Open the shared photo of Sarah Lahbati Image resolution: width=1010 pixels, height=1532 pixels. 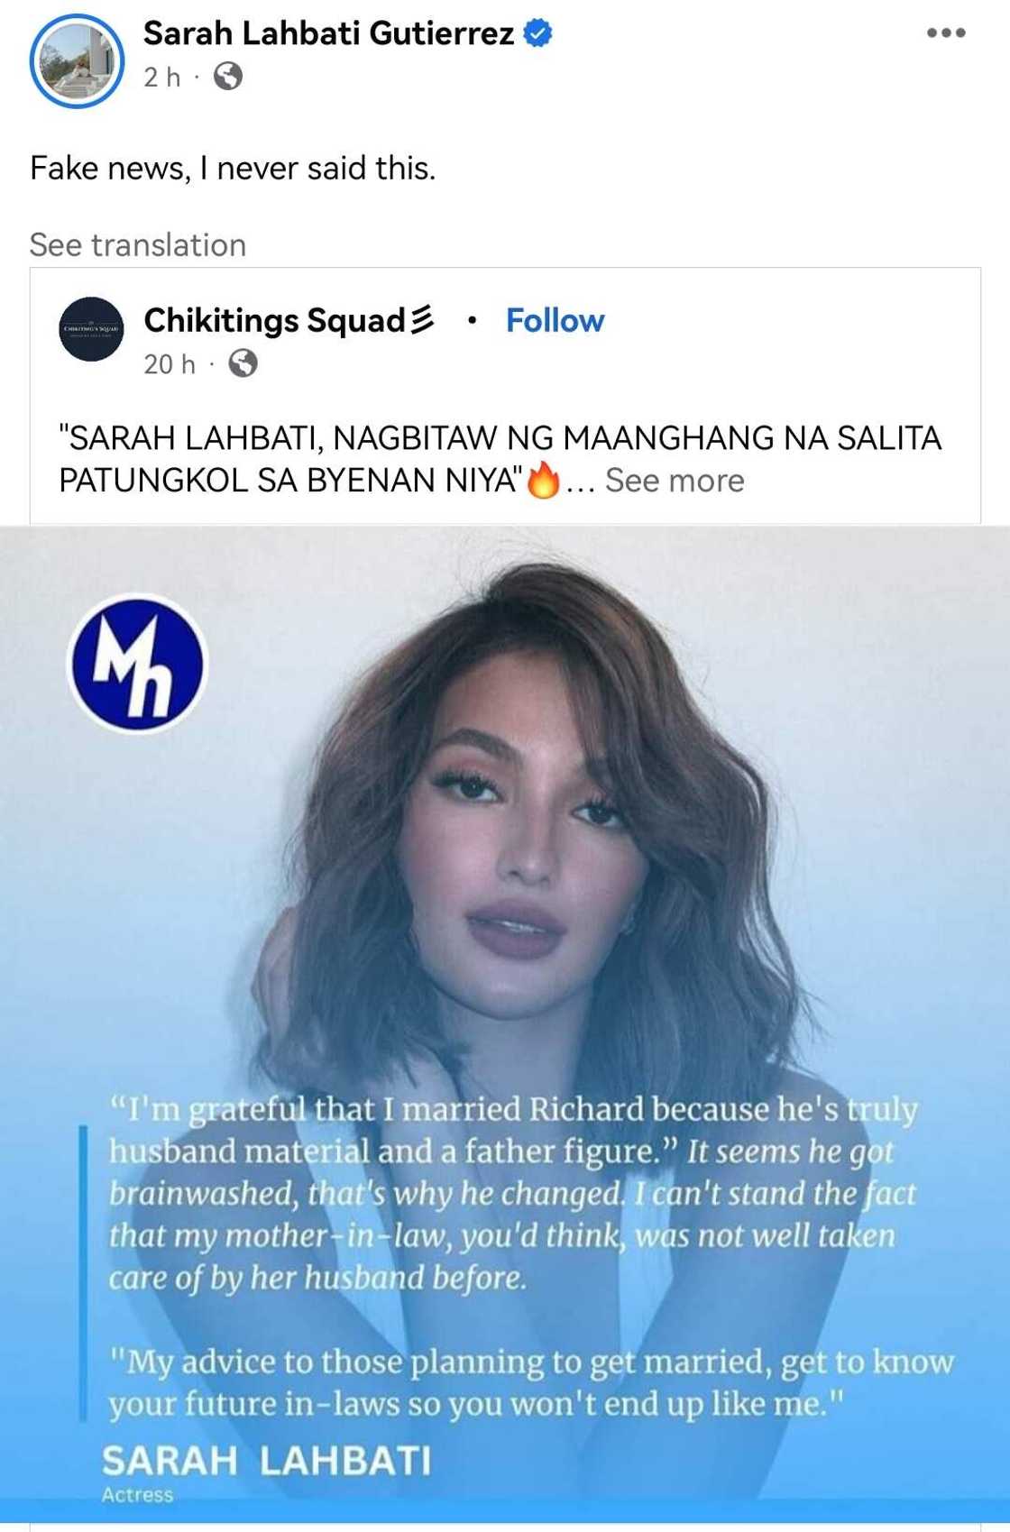click(x=505, y=1025)
